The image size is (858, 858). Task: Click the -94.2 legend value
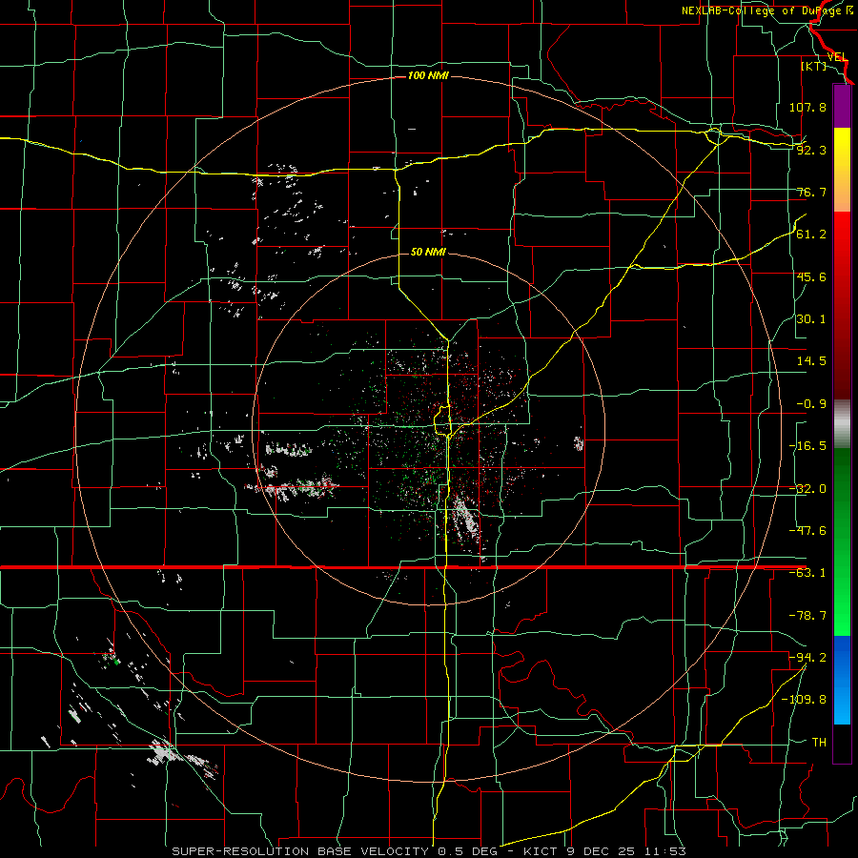807,657
